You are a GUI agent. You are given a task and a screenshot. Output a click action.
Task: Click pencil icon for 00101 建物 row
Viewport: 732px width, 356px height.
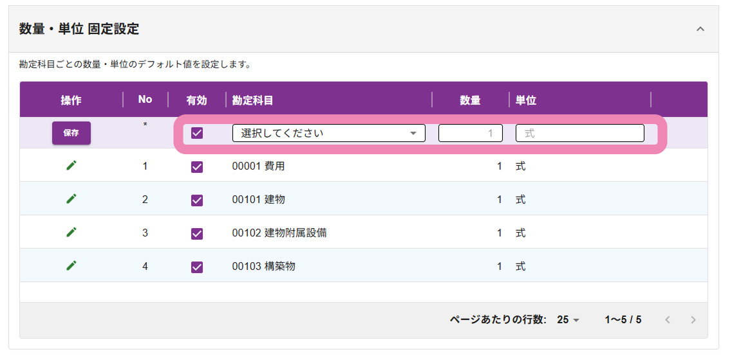(71, 199)
